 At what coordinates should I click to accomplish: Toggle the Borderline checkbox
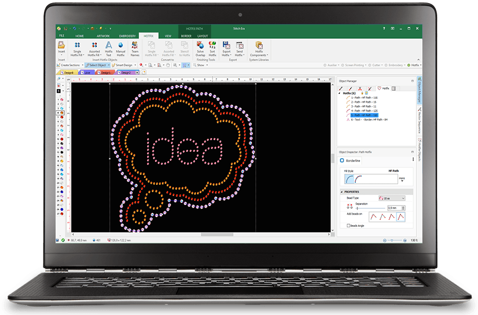point(342,159)
